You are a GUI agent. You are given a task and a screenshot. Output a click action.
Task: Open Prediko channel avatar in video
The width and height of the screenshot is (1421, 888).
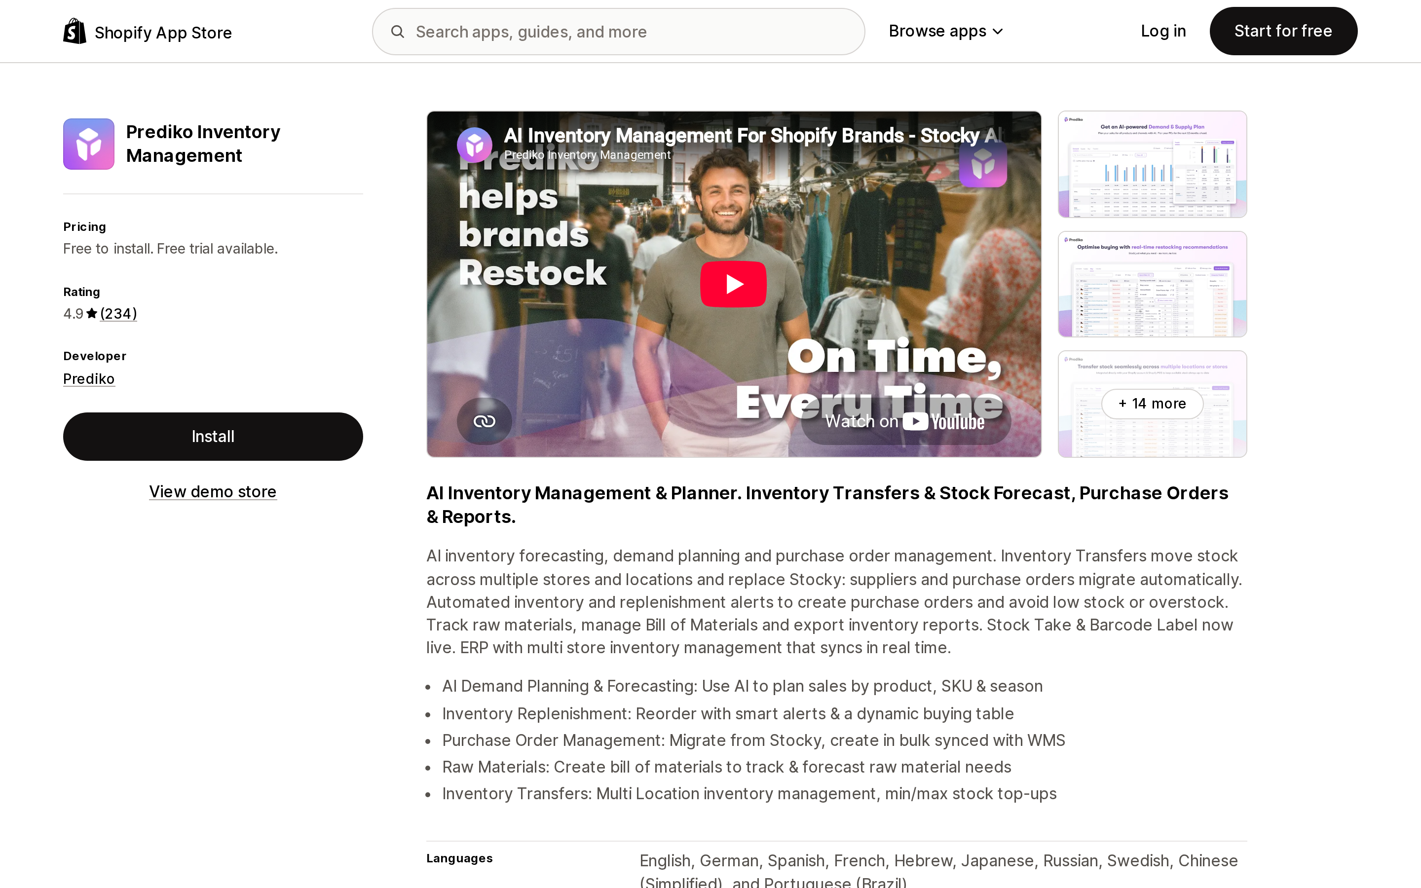click(475, 145)
